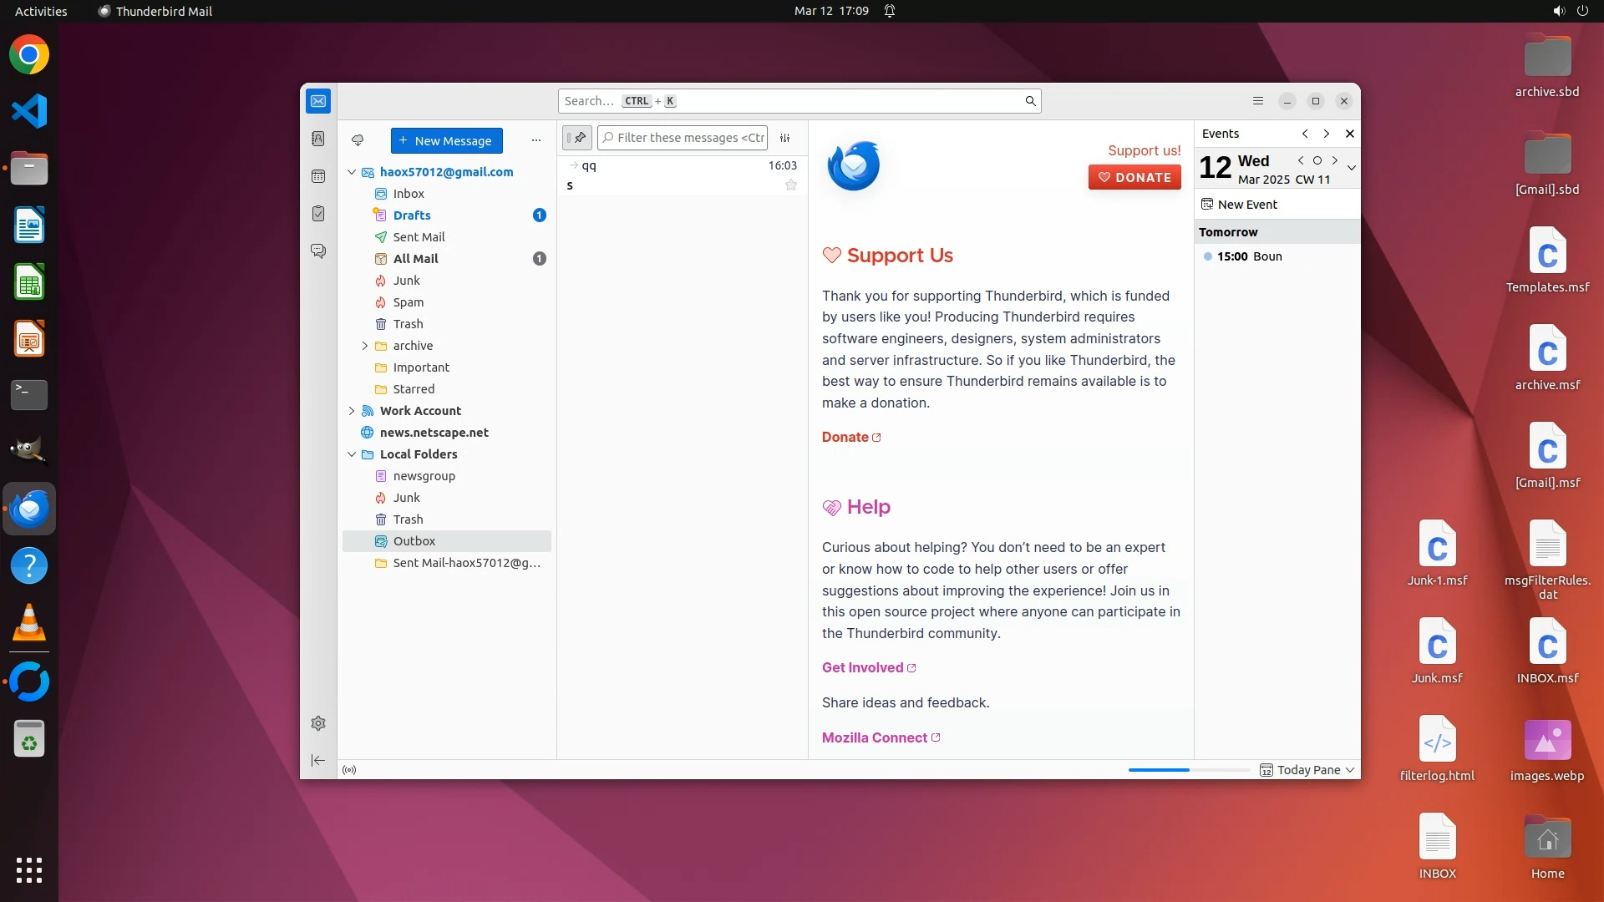Open the Chat space icon
1604x902 pixels.
pyautogui.click(x=318, y=251)
